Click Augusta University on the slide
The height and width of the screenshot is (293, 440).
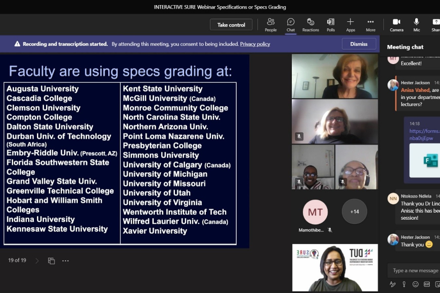42,88
